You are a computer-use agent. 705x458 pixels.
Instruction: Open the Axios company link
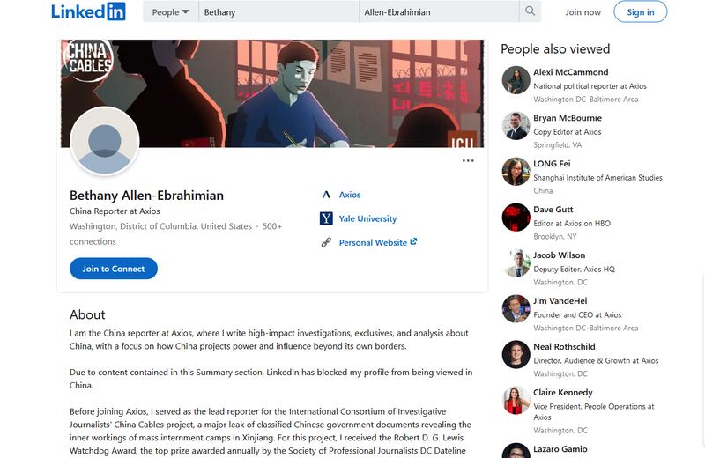click(x=350, y=195)
